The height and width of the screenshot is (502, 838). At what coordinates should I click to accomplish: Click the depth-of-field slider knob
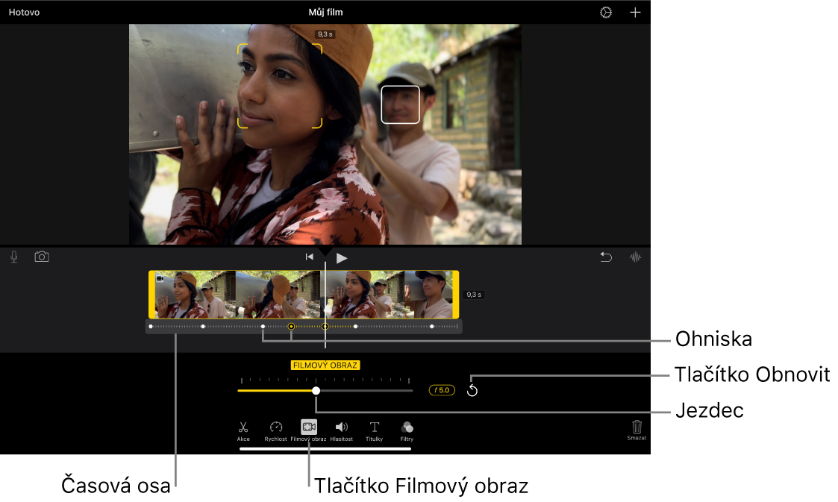tap(316, 391)
